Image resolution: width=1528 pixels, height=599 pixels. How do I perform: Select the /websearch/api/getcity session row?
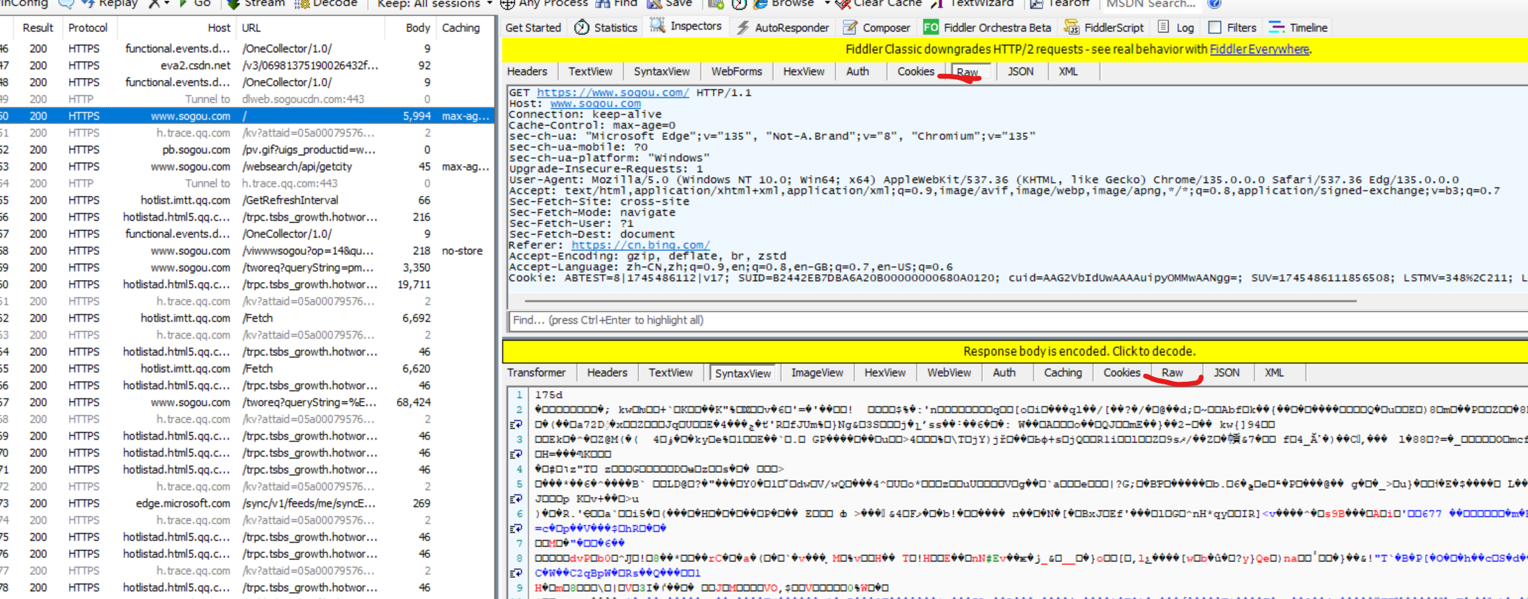point(247,166)
